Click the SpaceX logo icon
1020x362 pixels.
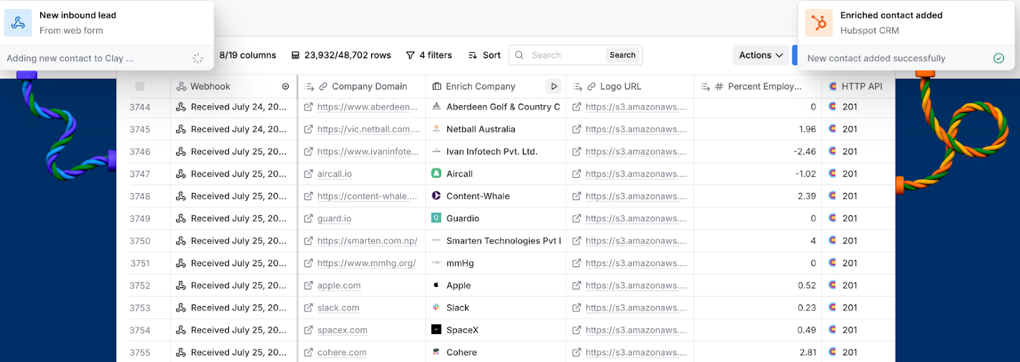click(x=436, y=329)
